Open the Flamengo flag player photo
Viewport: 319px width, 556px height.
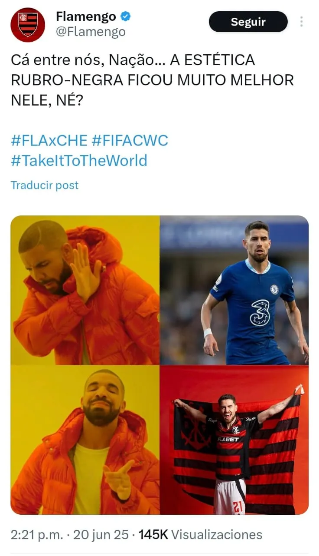234,440
